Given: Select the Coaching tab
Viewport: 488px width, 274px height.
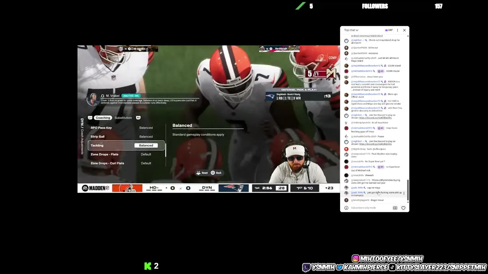Looking at the screenshot, I should (103, 118).
